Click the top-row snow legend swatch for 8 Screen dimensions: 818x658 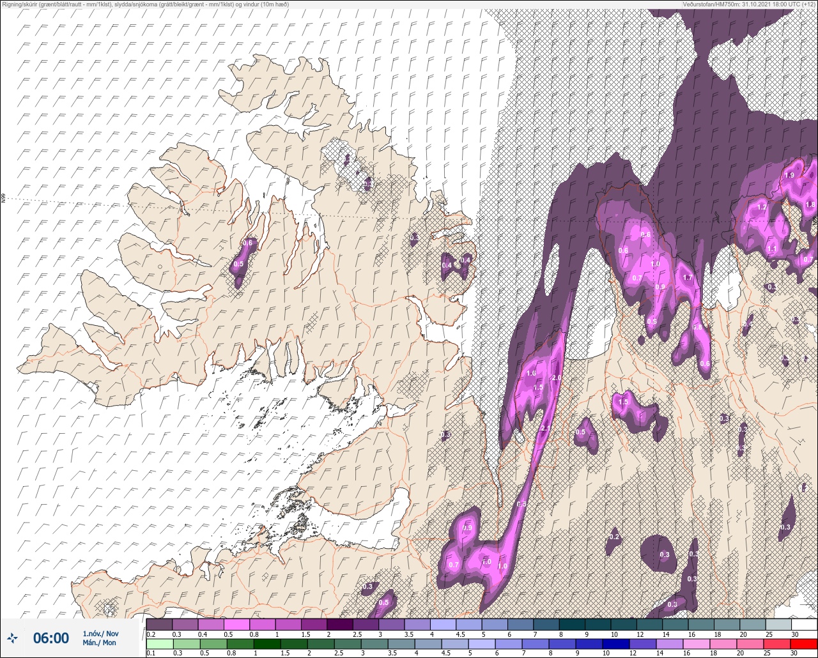click(x=572, y=624)
